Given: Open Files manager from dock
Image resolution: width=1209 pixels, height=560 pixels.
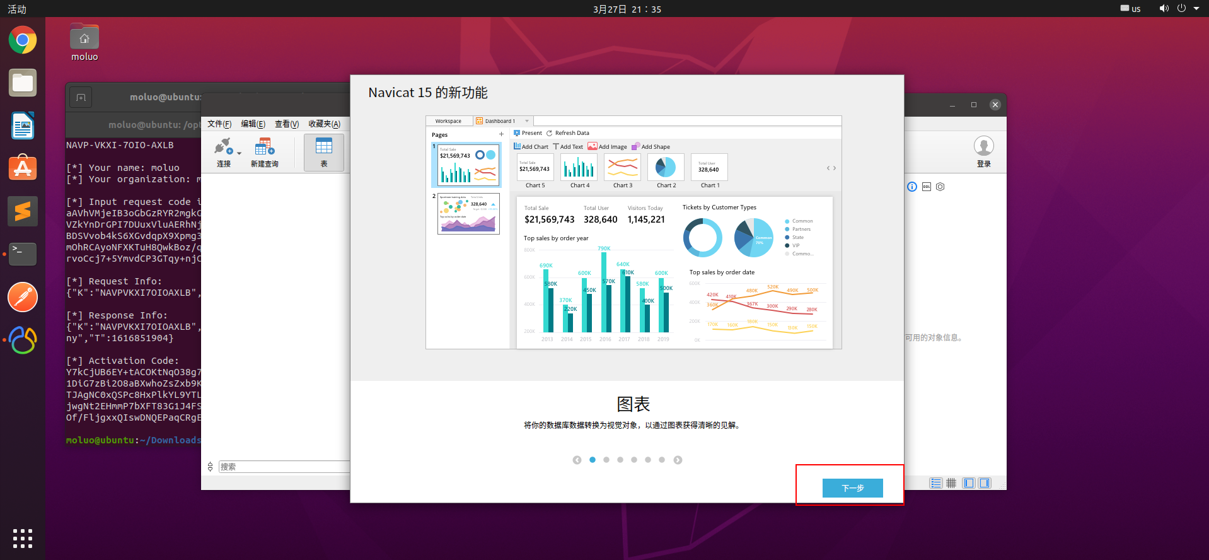Looking at the screenshot, I should (x=23, y=83).
